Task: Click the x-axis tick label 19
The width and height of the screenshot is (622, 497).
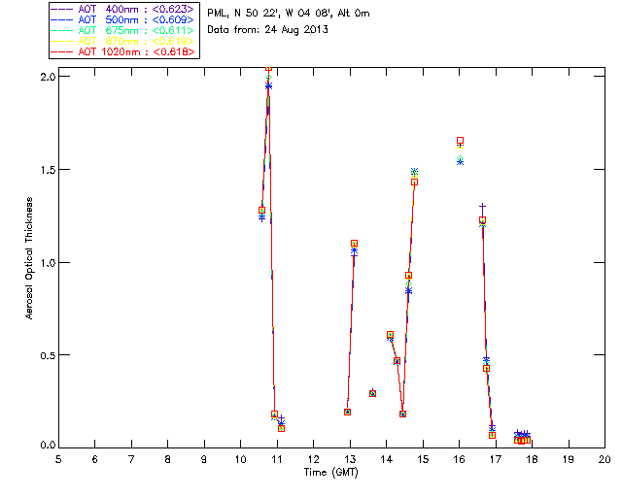Action: (x=569, y=459)
